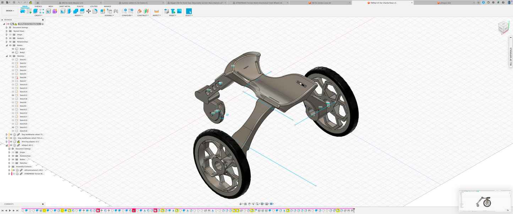
Task: Expand the Document Settings tree node
Action: [6, 27]
